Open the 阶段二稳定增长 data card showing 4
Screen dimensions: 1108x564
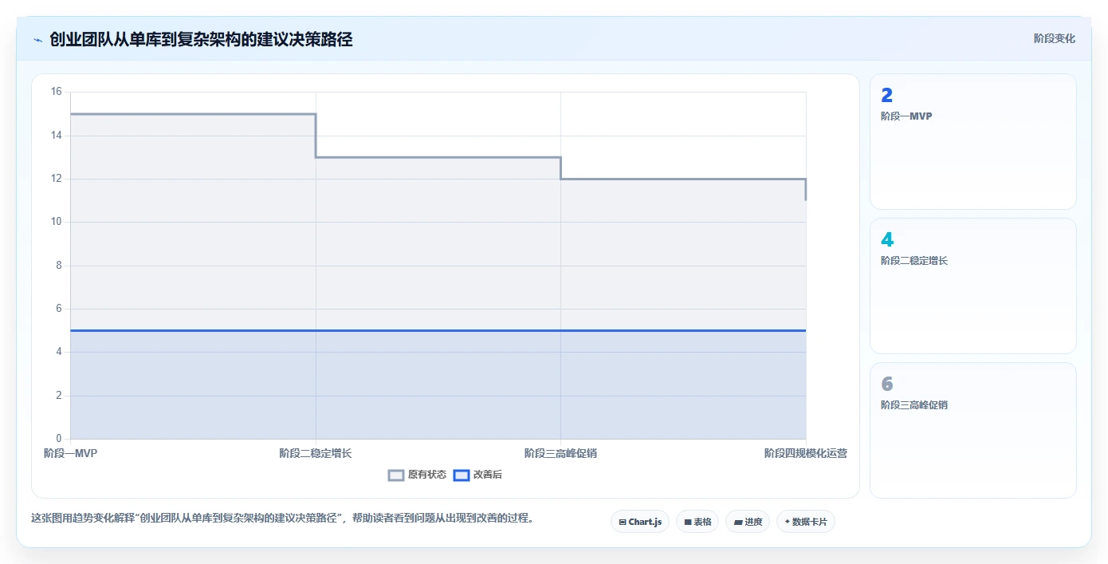point(973,286)
